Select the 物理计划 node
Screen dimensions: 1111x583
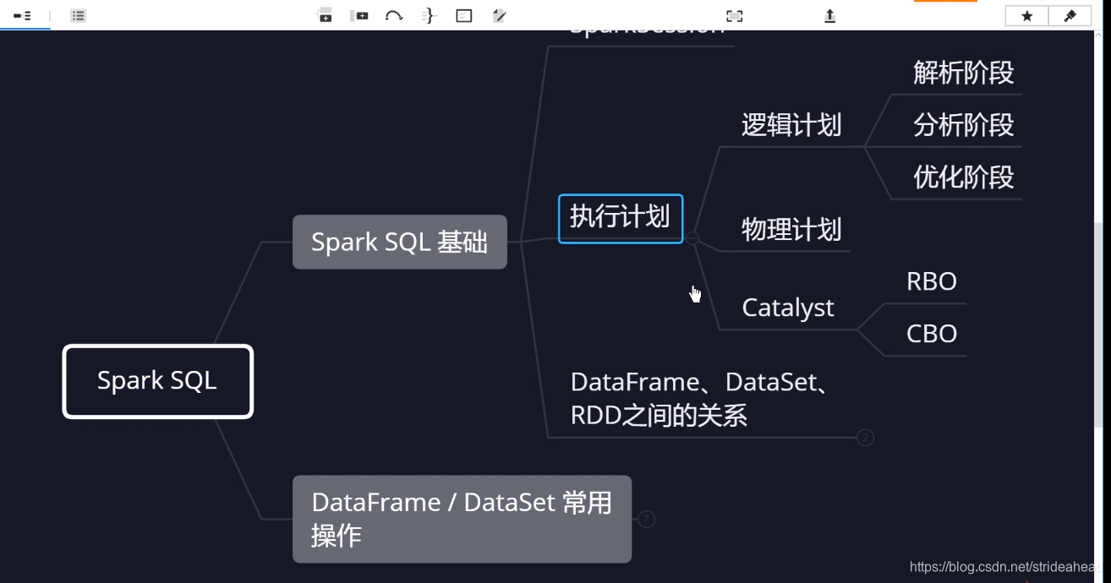click(791, 230)
